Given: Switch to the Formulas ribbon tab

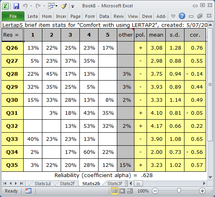Looking at the screenshot, I should point(90,16).
